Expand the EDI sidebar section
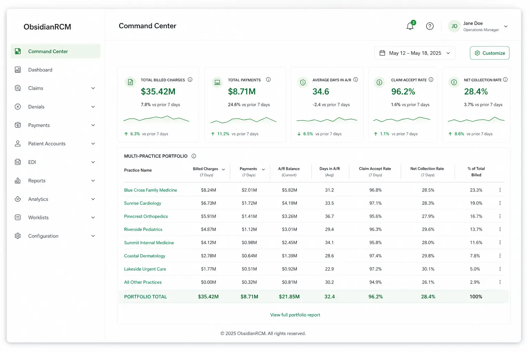The height and width of the screenshot is (352, 529). (x=93, y=162)
